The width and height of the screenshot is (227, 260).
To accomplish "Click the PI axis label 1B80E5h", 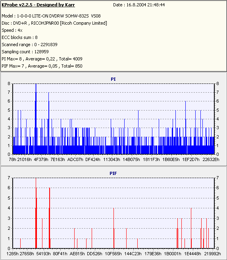I will (x=171, y=159).
